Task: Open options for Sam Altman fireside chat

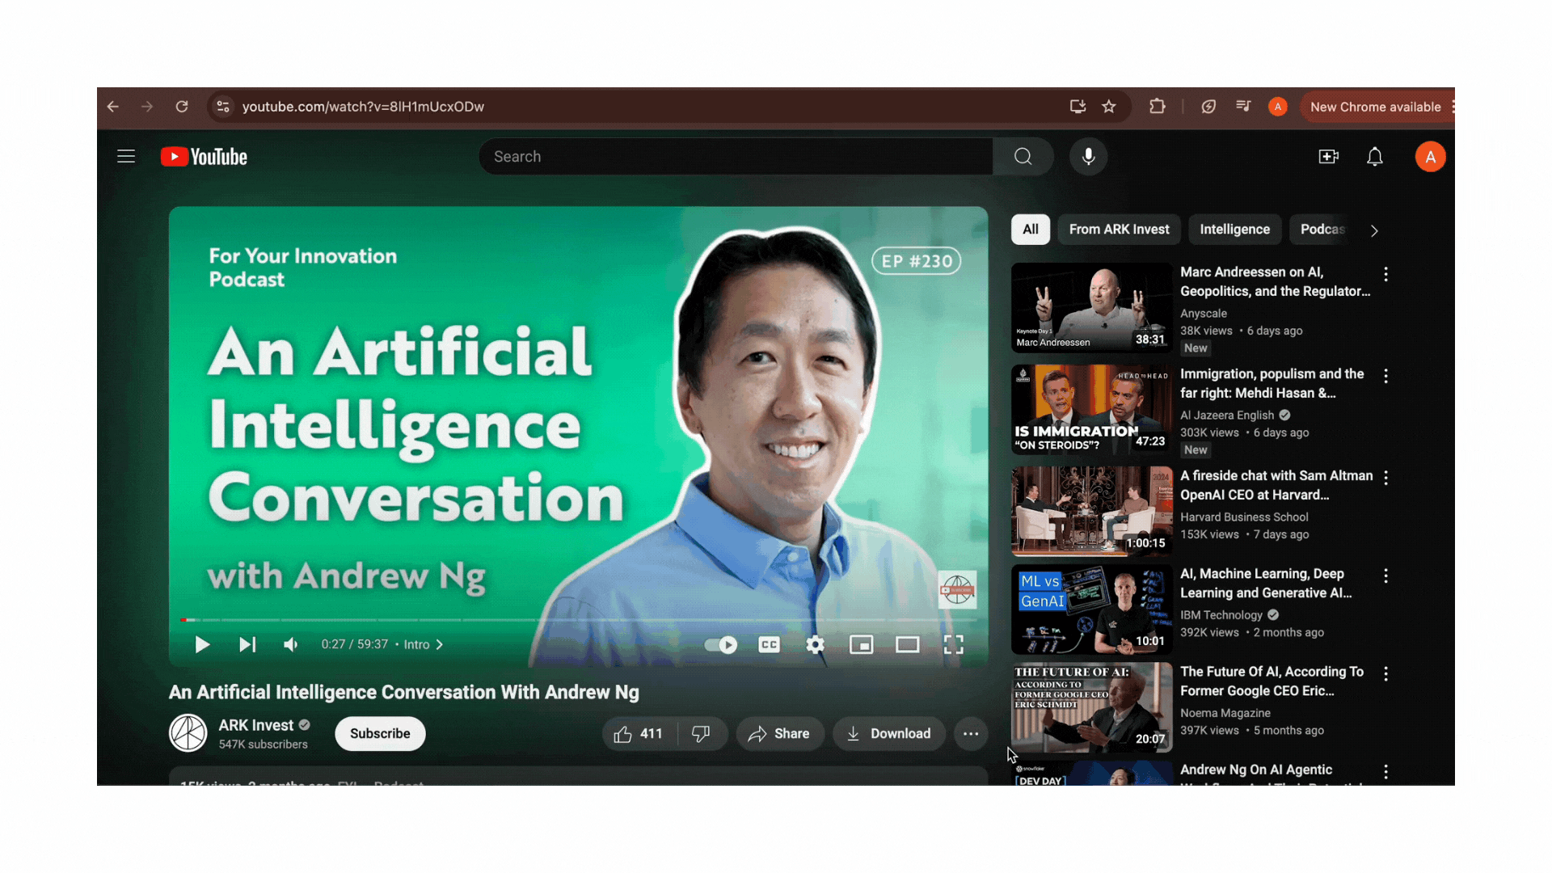Action: tap(1385, 478)
